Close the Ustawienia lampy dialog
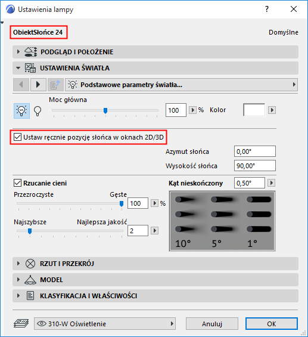The width and height of the screenshot is (308, 337). [x=294, y=9]
